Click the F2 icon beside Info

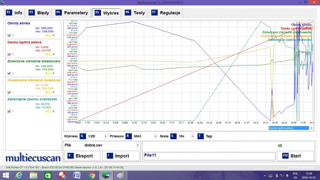pyautogui.click(x=9, y=13)
